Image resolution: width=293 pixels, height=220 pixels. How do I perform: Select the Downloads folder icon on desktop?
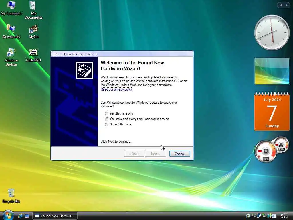(11, 31)
